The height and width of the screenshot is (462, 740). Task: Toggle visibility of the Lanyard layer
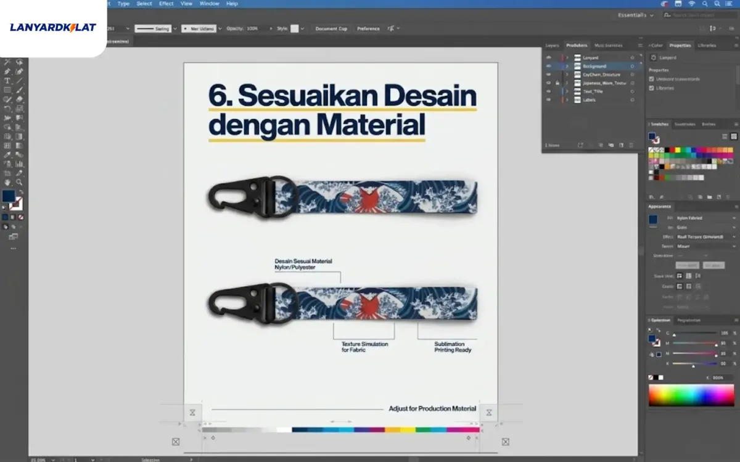click(x=548, y=57)
